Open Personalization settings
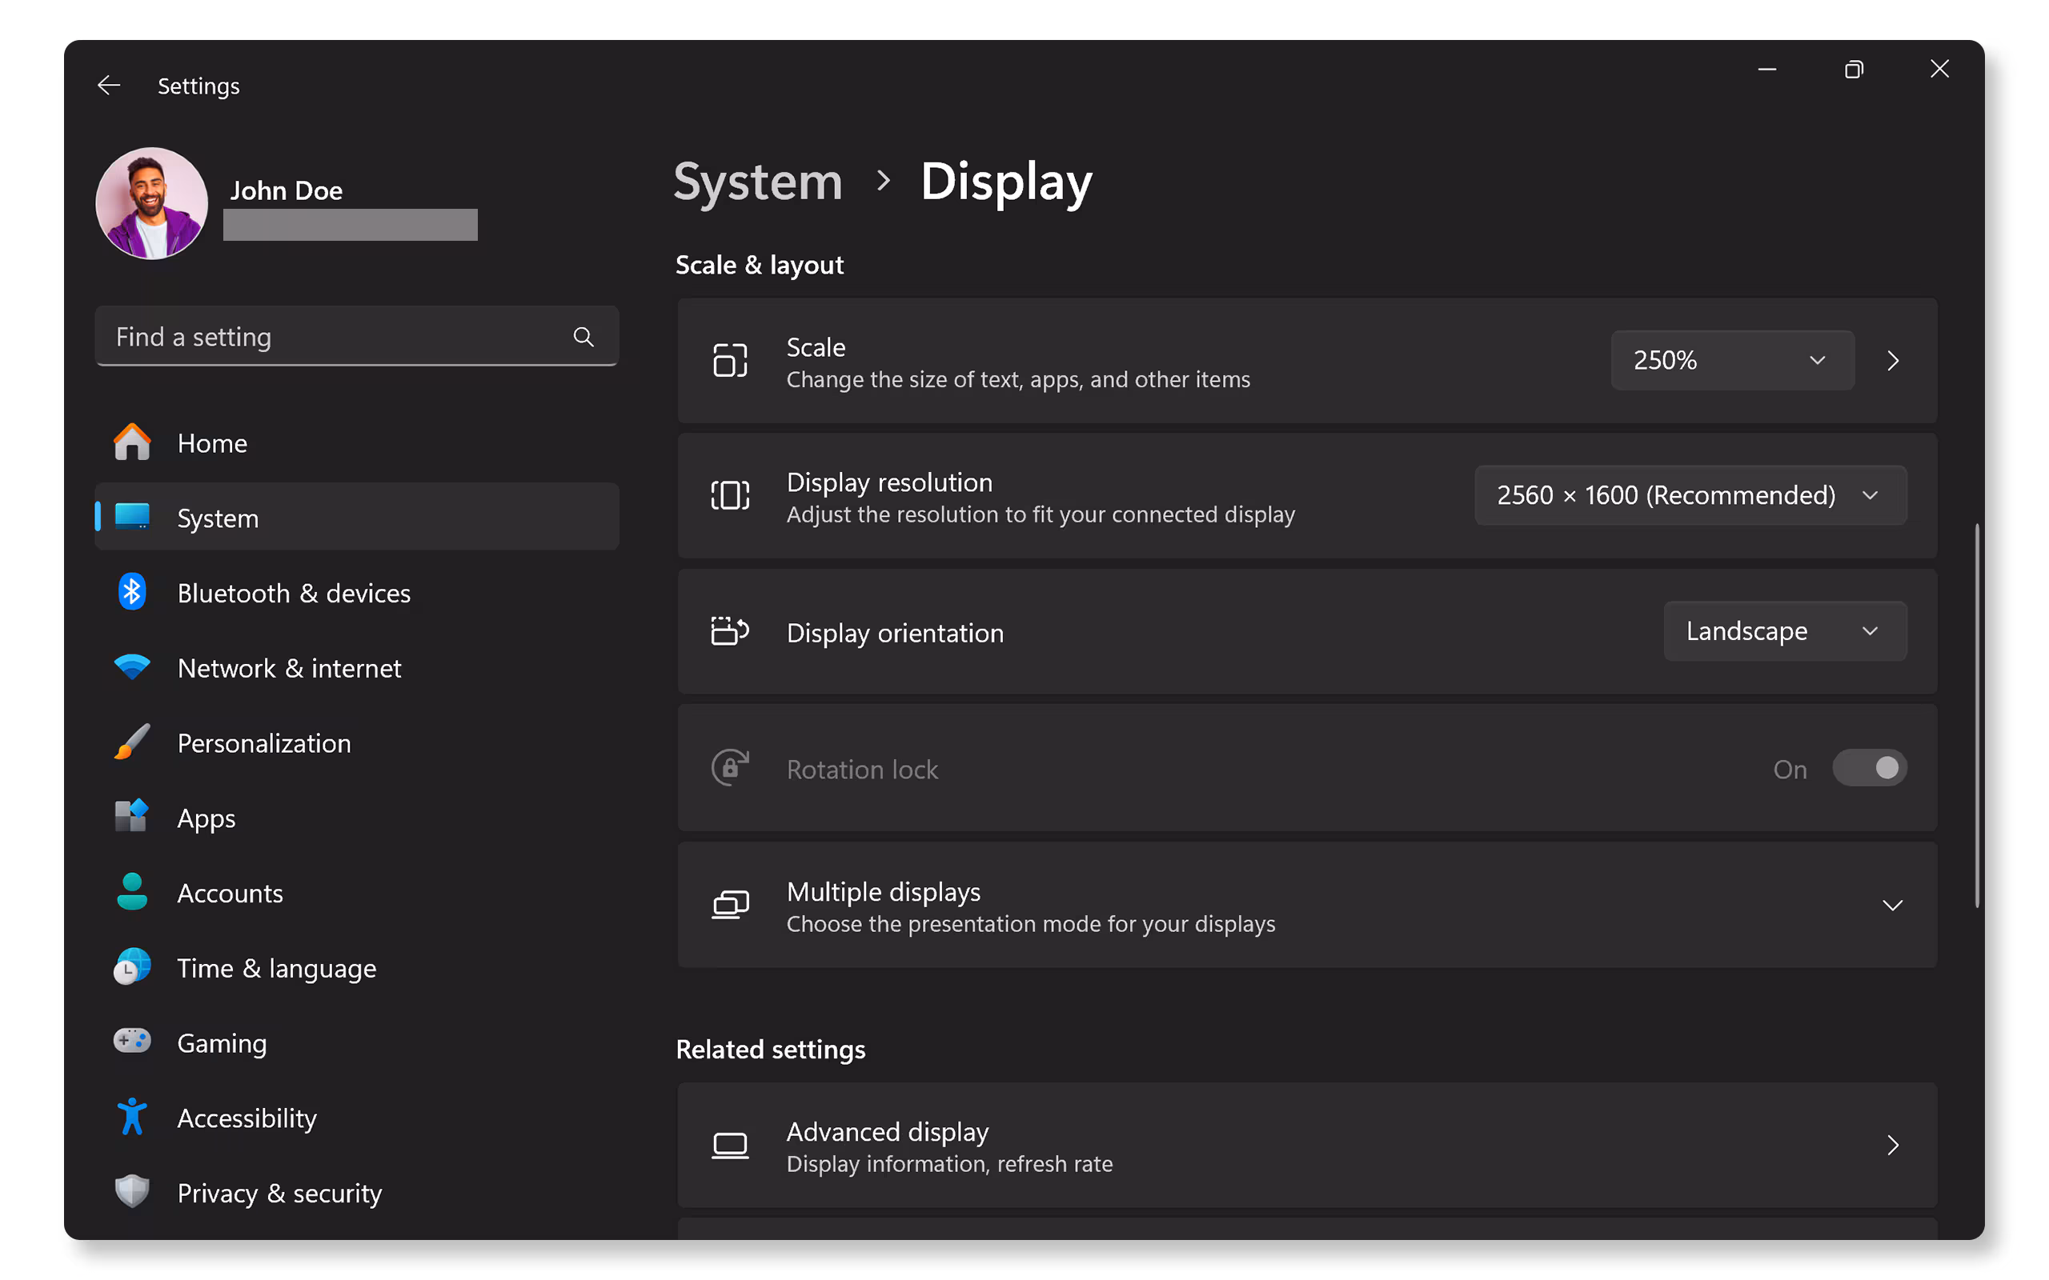The height and width of the screenshot is (1280, 2049). point(356,742)
